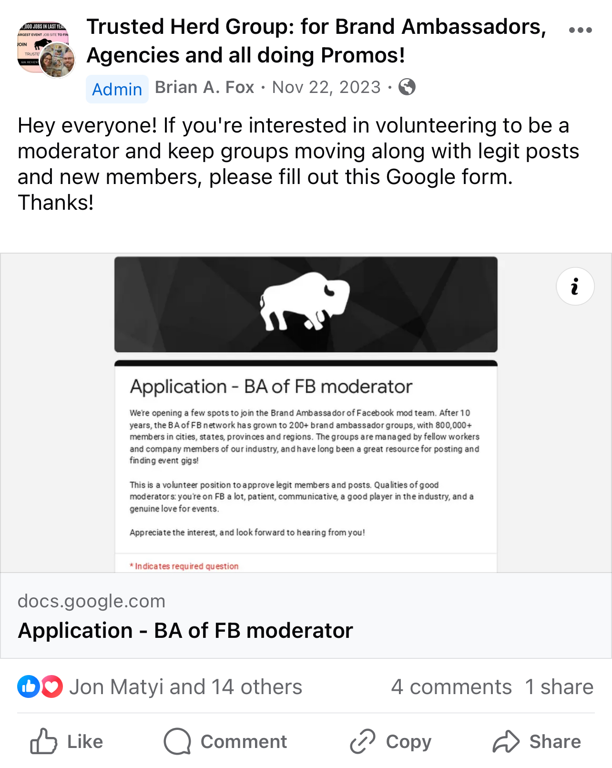Click the red heart reaction icon
This screenshot has height=768, width=612.
(52, 687)
